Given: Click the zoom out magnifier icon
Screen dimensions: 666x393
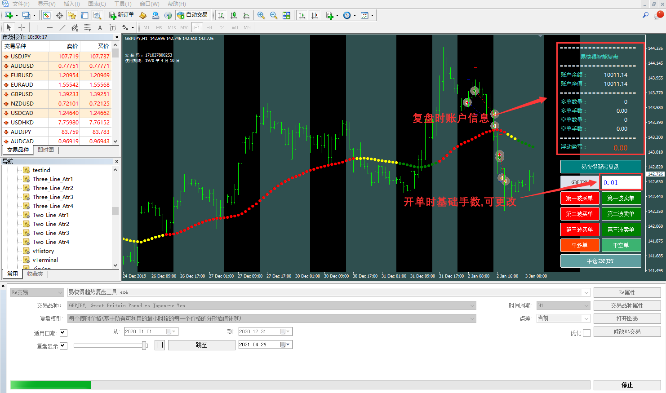Looking at the screenshot, I should pos(273,15).
